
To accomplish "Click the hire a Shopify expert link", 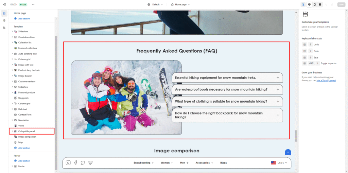I will (326, 80).
